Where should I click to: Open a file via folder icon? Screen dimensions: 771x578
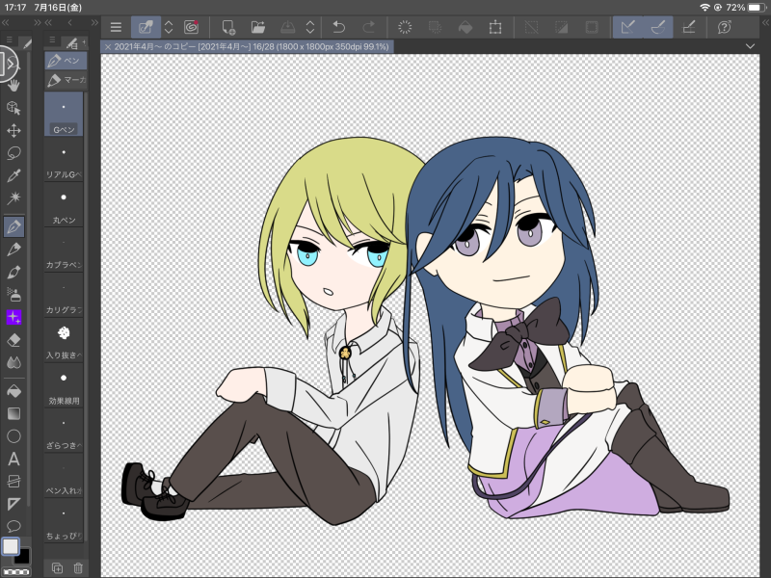257,27
